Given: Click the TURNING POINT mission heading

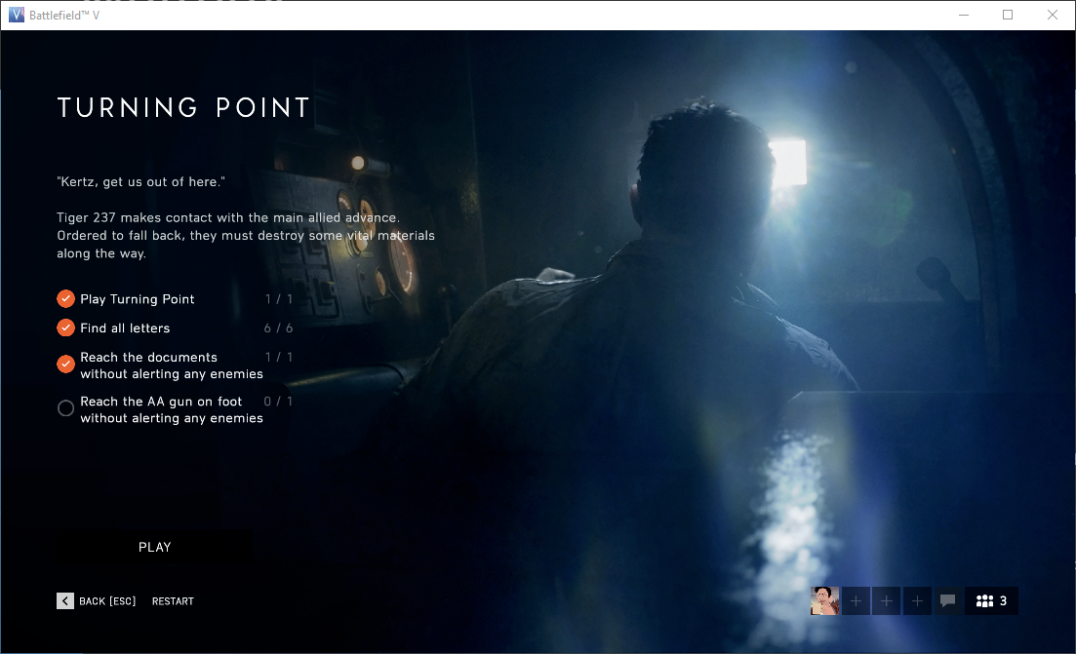Looking at the screenshot, I should click(183, 108).
